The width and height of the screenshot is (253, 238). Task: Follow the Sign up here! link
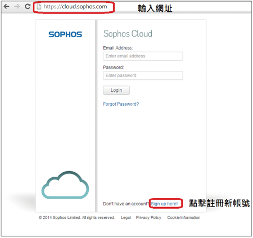(164, 204)
